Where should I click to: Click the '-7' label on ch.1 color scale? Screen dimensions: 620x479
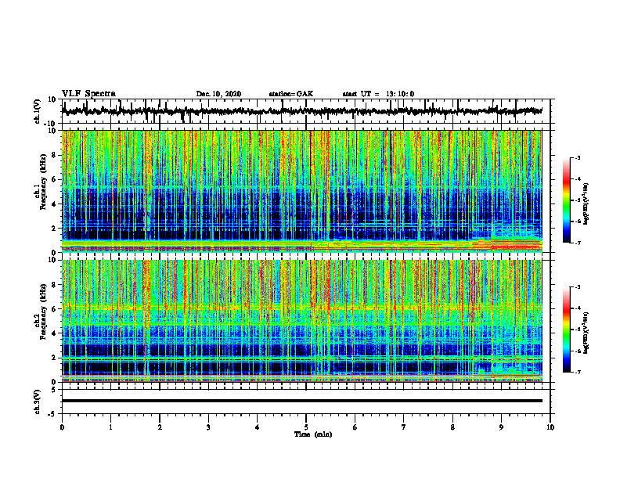pyautogui.click(x=577, y=243)
